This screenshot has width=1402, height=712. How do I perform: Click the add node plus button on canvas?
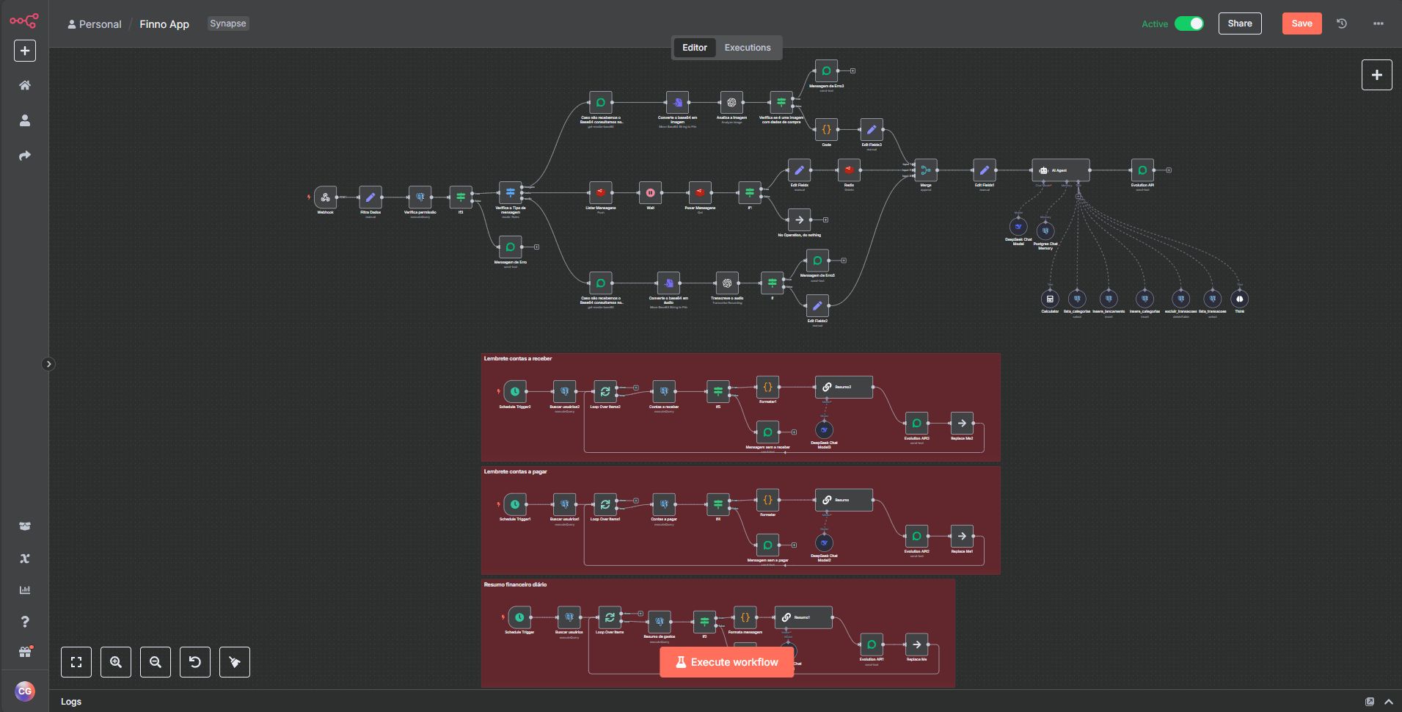1376,75
